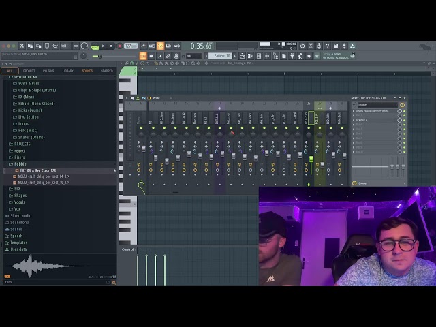The height and width of the screenshot is (327, 436).
Task: Toggle the metronome icon
Action: (x=144, y=46)
